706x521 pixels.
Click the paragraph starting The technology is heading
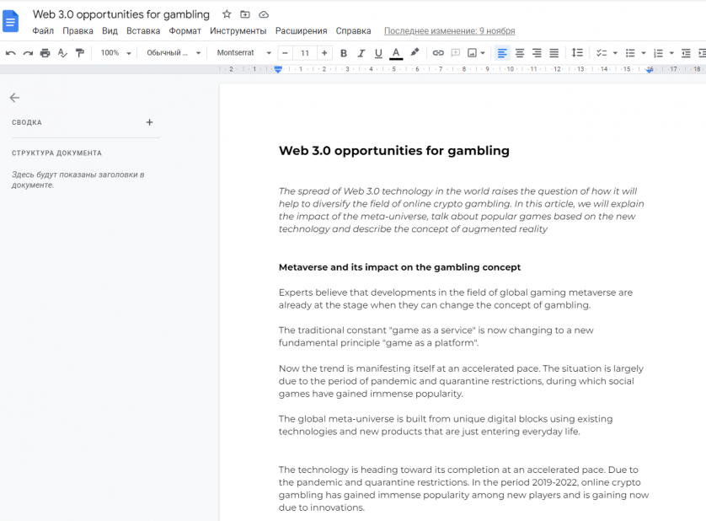click(x=463, y=489)
